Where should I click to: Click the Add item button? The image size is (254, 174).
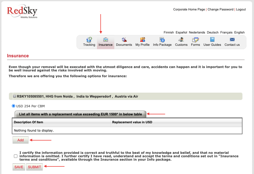point(20,140)
